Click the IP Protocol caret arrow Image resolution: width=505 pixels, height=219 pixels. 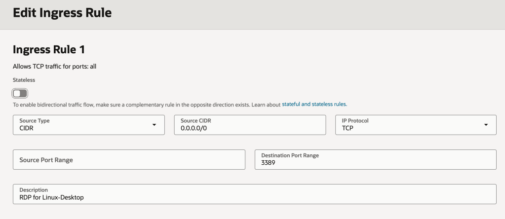(486, 125)
